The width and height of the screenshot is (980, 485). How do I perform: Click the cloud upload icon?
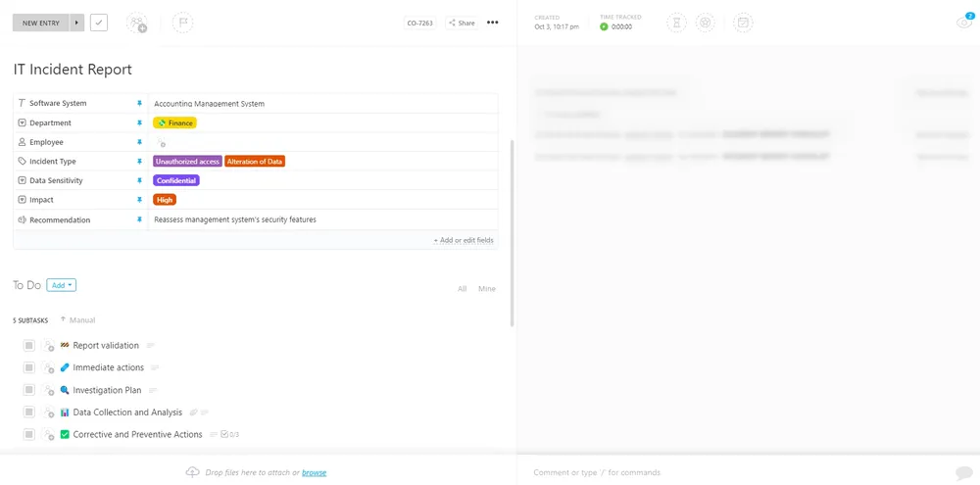[x=192, y=472]
